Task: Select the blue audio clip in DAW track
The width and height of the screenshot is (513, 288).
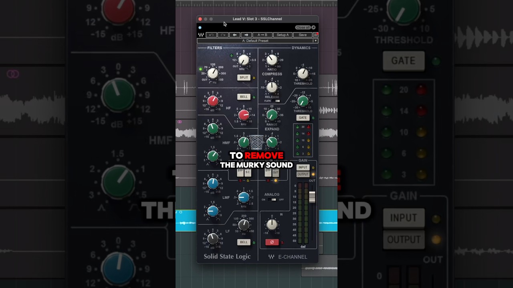Action: (186, 221)
